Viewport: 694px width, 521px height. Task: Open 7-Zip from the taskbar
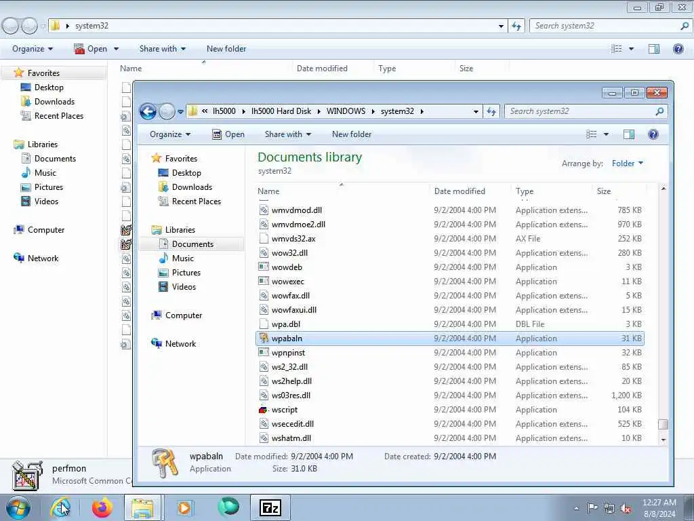tap(270, 507)
